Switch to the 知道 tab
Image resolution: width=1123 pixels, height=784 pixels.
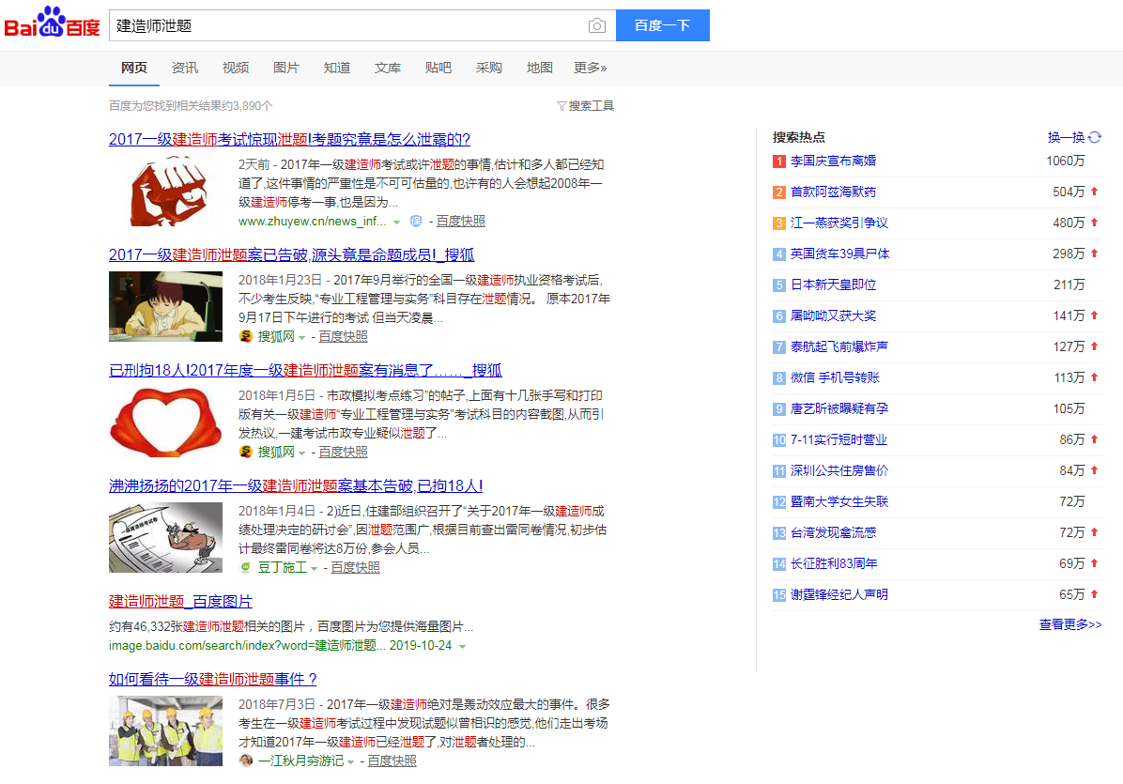point(336,68)
